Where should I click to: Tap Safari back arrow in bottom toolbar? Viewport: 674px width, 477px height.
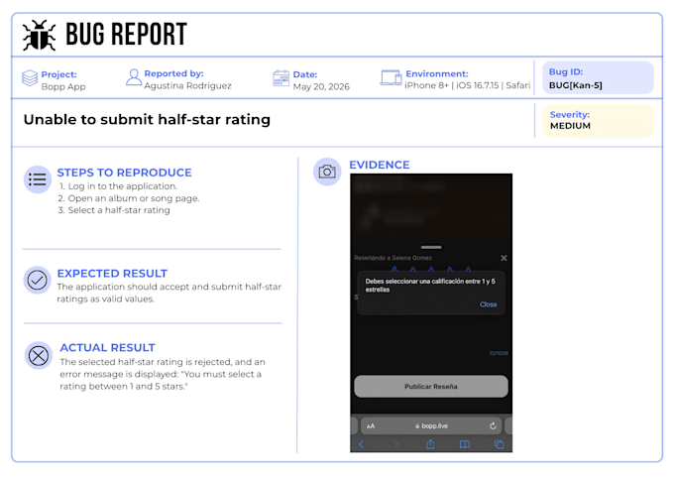(x=361, y=444)
